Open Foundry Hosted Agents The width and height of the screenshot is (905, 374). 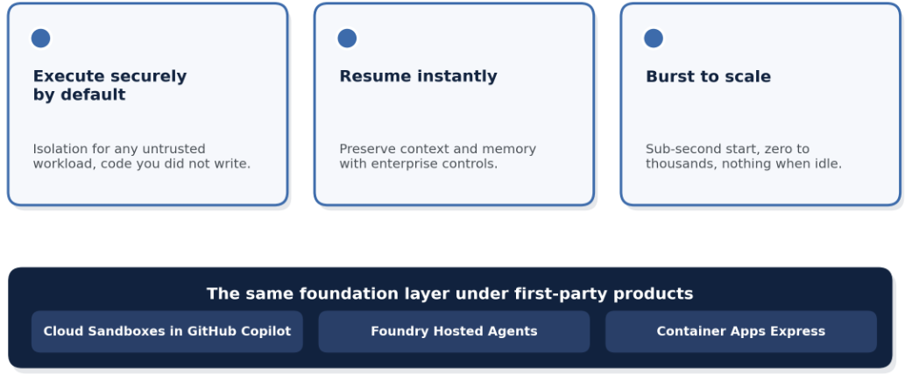tap(454, 331)
